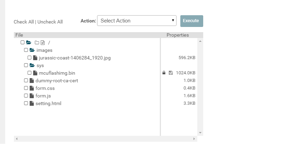Click the file icon next to setting.html
Image resolution: width=284 pixels, height=159 pixels.
(x=32, y=103)
